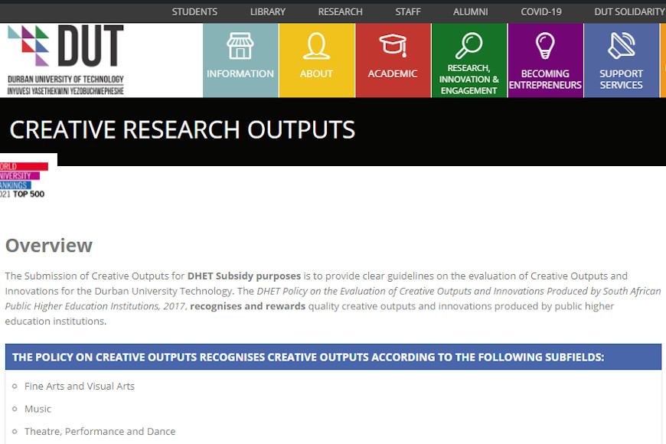The height and width of the screenshot is (444, 666).
Task: Click the About person silhouette icon
Action: [x=316, y=45]
